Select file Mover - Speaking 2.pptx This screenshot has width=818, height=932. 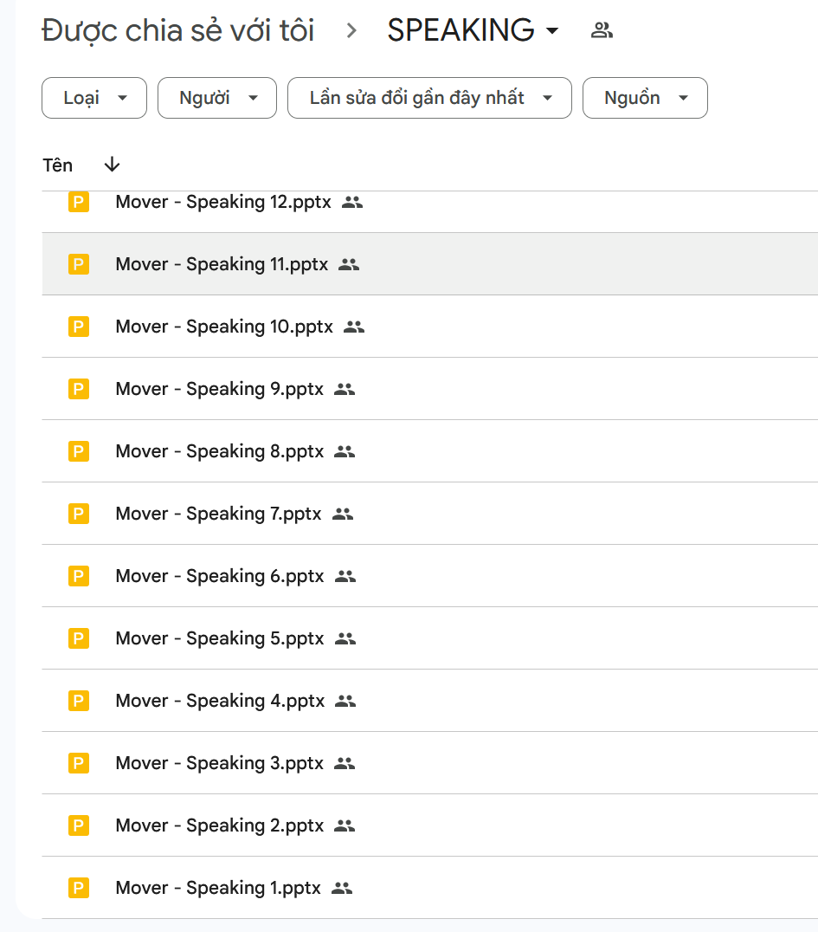pyautogui.click(x=220, y=826)
